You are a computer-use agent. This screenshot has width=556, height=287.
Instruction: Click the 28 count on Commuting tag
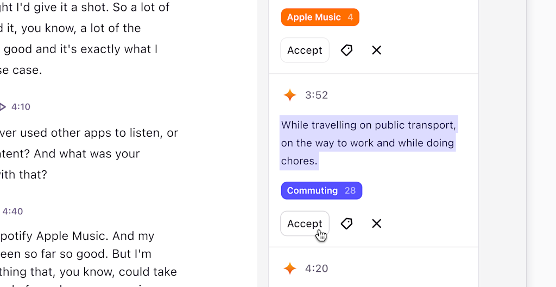pyautogui.click(x=350, y=190)
